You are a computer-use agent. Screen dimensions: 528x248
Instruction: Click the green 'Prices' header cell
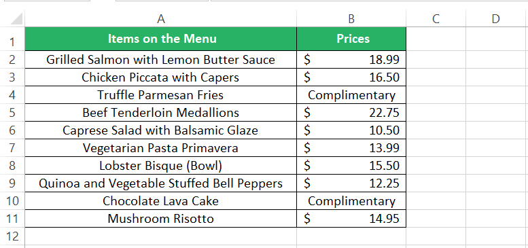[x=351, y=39]
